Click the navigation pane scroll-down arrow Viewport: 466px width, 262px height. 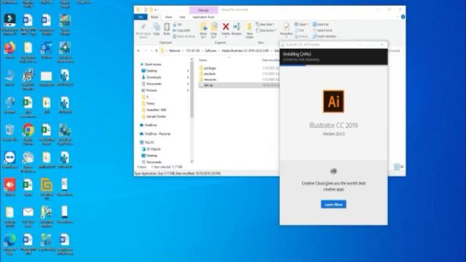191,162
